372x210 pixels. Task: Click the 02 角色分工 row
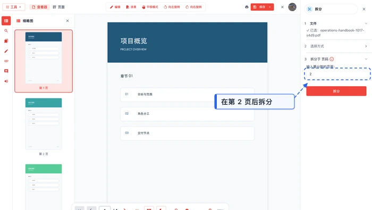click(x=187, y=114)
